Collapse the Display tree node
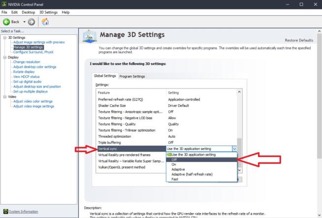 pos(5,57)
